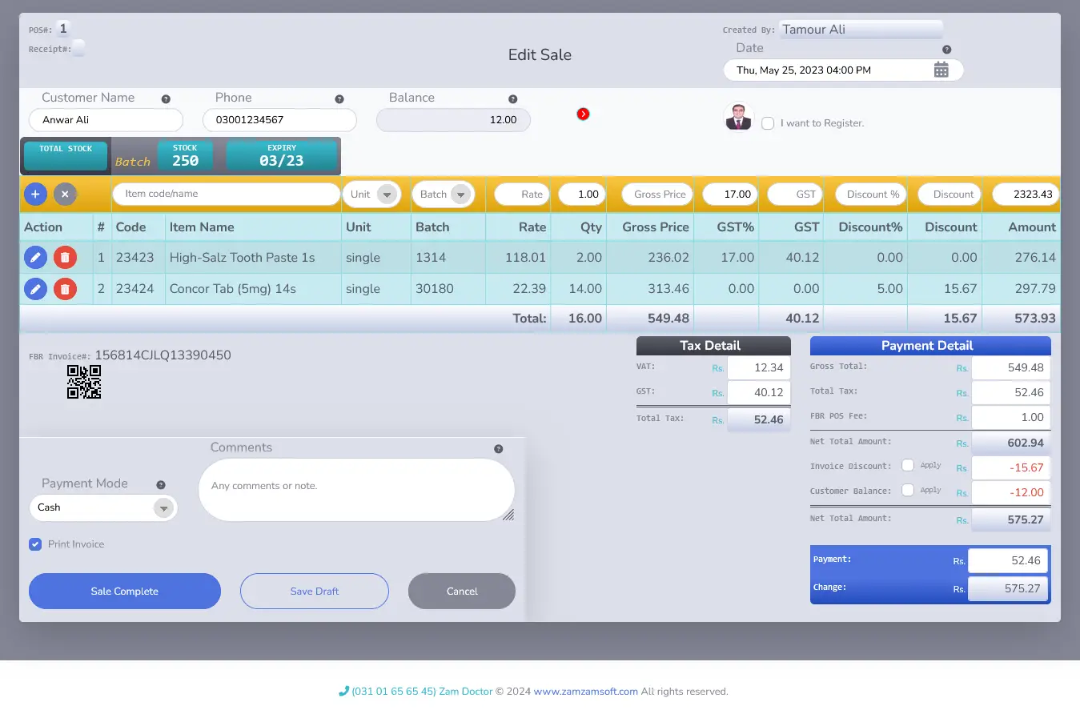Viewport: 1080px width, 722px height.
Task: Expand the Payment Mode dropdown
Action: (163, 508)
